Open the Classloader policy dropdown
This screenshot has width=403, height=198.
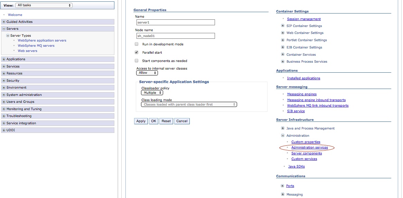point(152,93)
